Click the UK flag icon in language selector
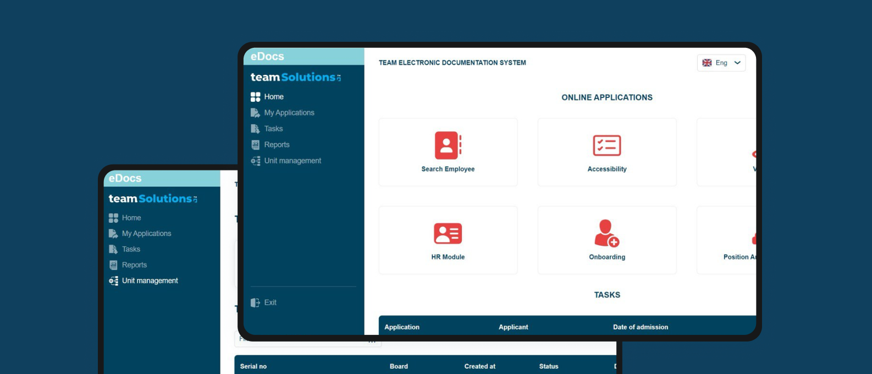Screen dimensions: 872x374 coord(707,63)
